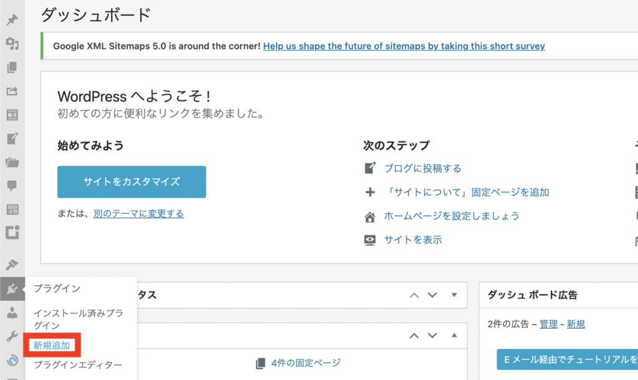Click the open folder sidebar icon
Image resolution: width=638 pixels, height=380 pixels.
[x=12, y=163]
